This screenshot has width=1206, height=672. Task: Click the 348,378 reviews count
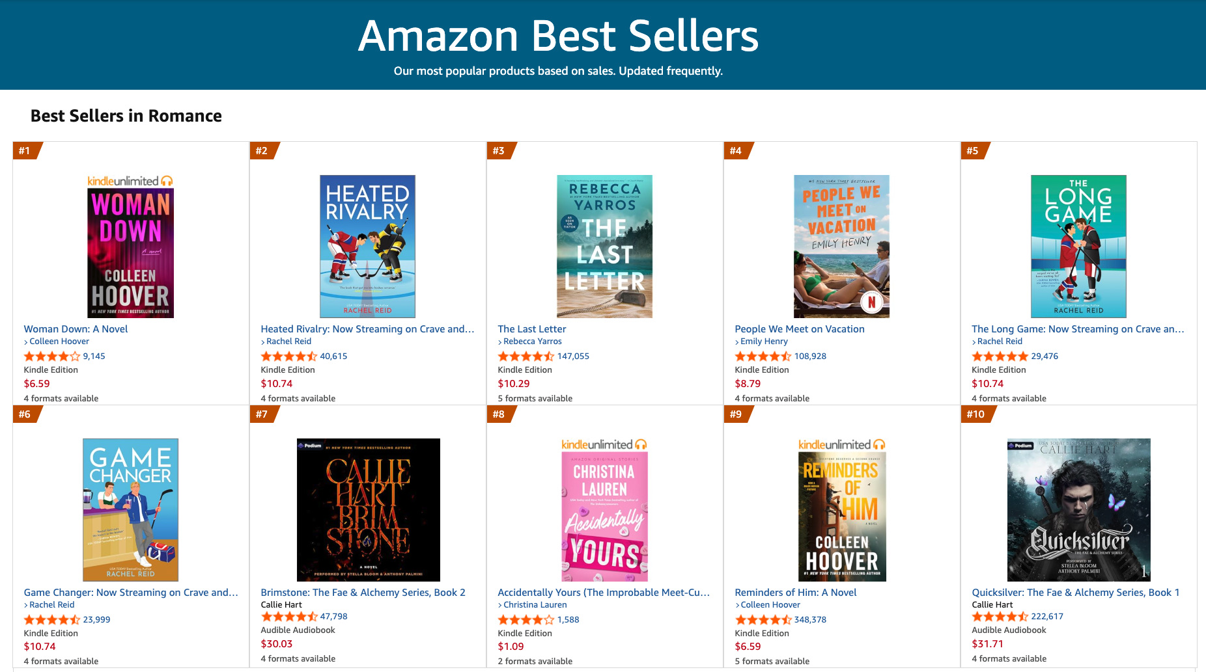[x=810, y=620]
